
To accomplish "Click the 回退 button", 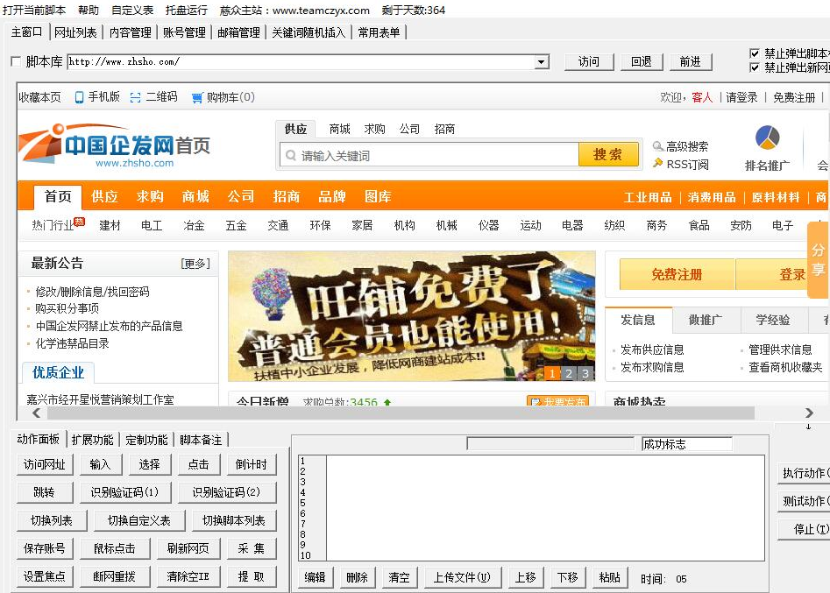I will click(x=641, y=62).
